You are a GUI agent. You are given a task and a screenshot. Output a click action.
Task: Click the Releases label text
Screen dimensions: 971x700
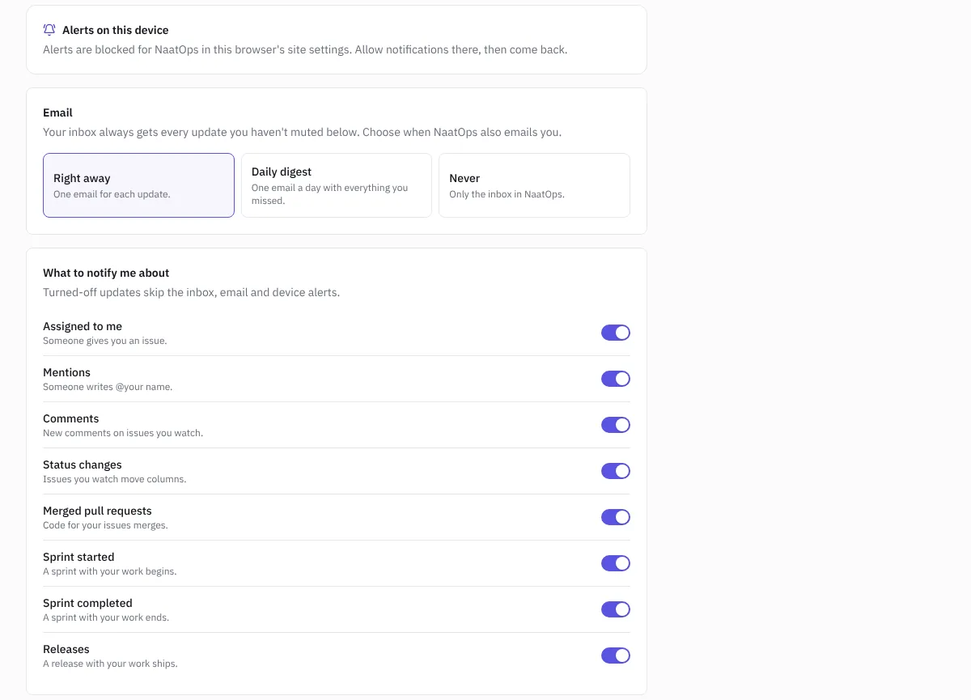click(x=66, y=649)
